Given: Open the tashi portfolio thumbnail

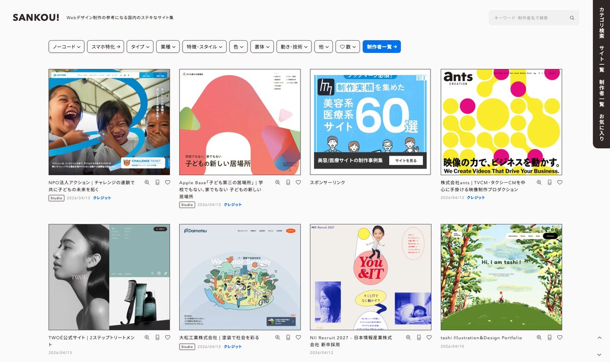Looking at the screenshot, I should pos(501,277).
